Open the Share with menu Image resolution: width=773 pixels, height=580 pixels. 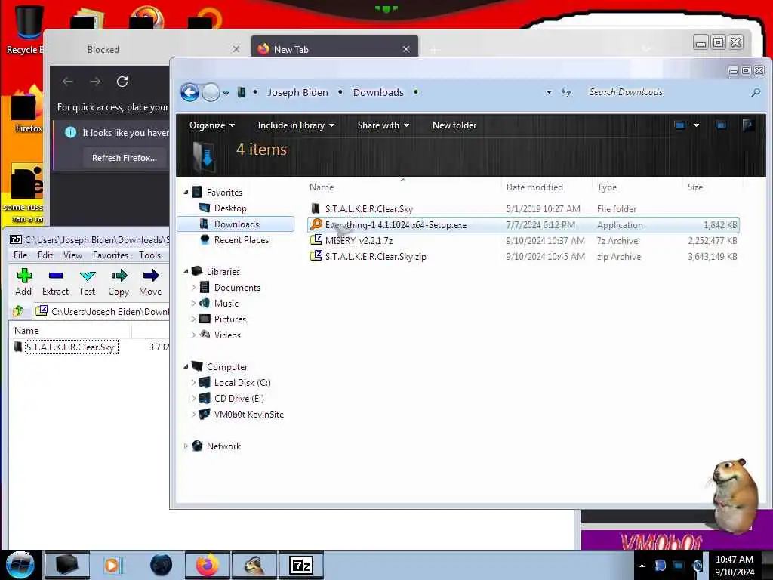point(383,125)
